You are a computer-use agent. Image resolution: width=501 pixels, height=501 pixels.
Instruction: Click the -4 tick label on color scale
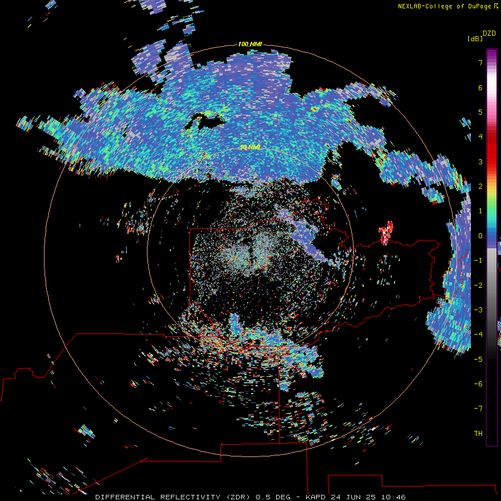pos(478,335)
